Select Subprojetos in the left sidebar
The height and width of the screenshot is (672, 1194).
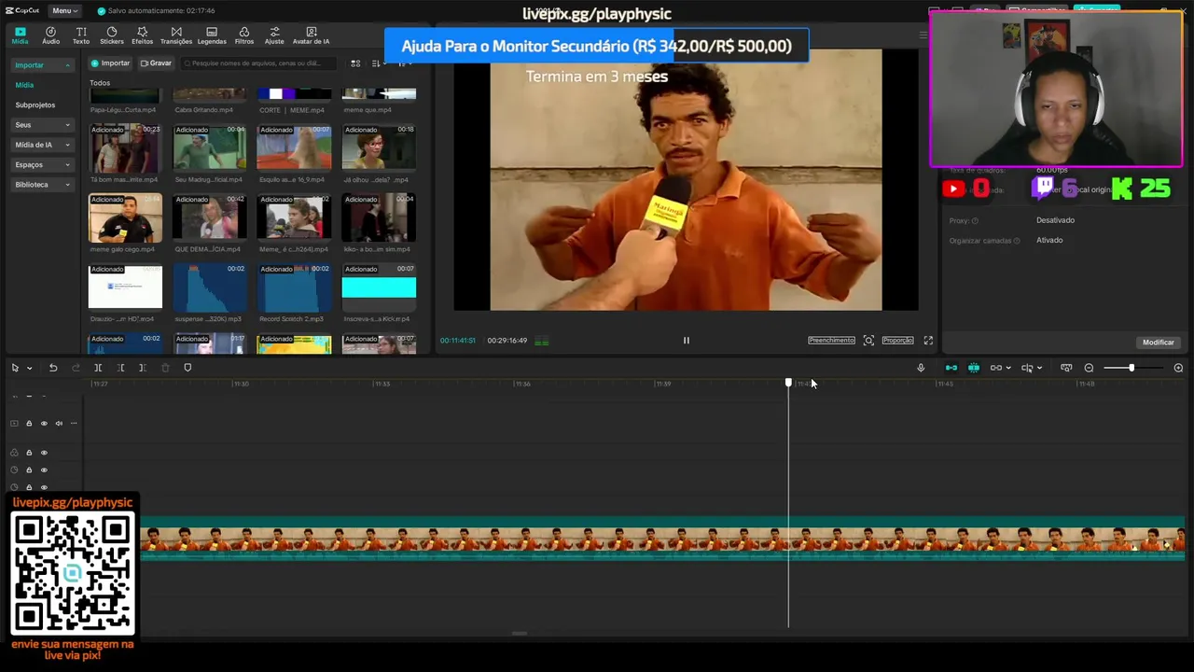pyautogui.click(x=35, y=105)
